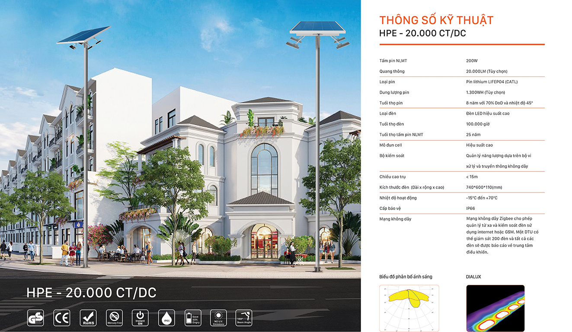Click the Pin lithium LIFEPO4 (CATL) value
This screenshot has height=332, width=572.
[492, 82]
